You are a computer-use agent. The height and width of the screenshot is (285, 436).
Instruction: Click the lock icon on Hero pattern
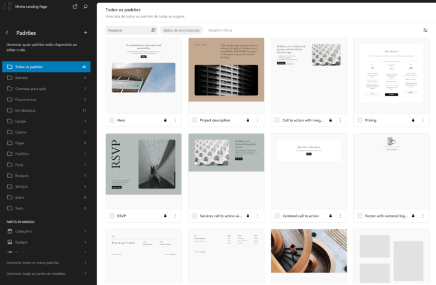click(165, 120)
